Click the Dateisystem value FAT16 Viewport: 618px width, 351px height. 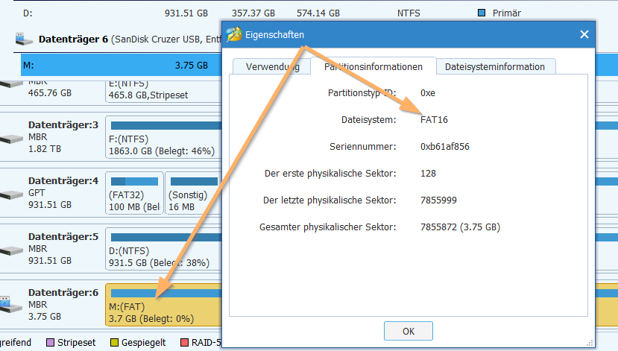pos(434,120)
